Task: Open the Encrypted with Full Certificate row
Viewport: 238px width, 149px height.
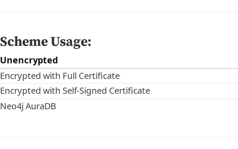Action: coord(60,76)
